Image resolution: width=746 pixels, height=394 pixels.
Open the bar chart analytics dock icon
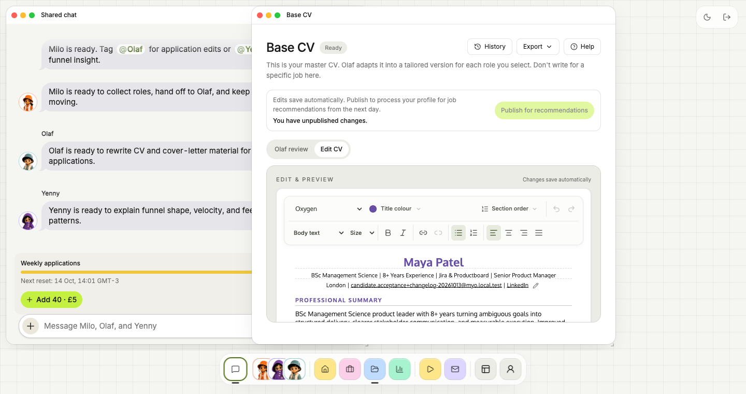click(399, 369)
